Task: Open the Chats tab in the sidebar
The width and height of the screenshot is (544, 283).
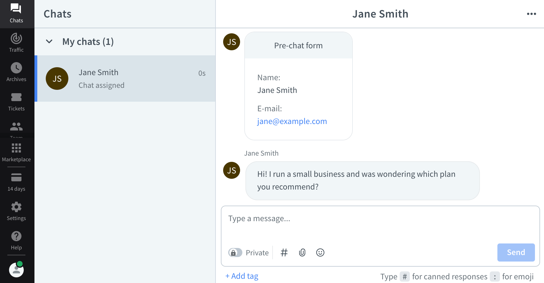Action: 16,14
